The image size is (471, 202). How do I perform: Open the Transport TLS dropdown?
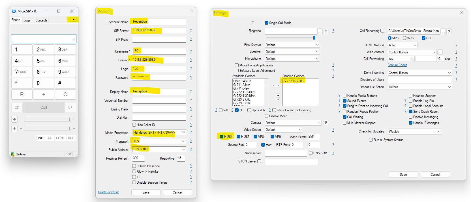coord(183,141)
